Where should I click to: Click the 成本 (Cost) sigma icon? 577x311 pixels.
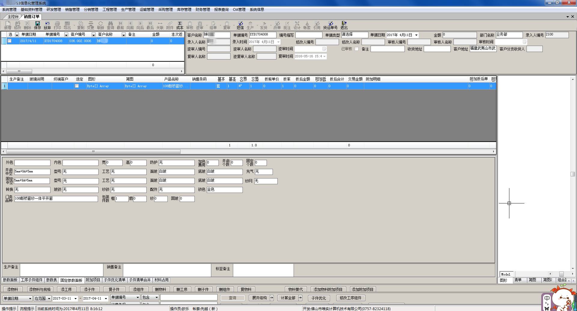(180, 25)
